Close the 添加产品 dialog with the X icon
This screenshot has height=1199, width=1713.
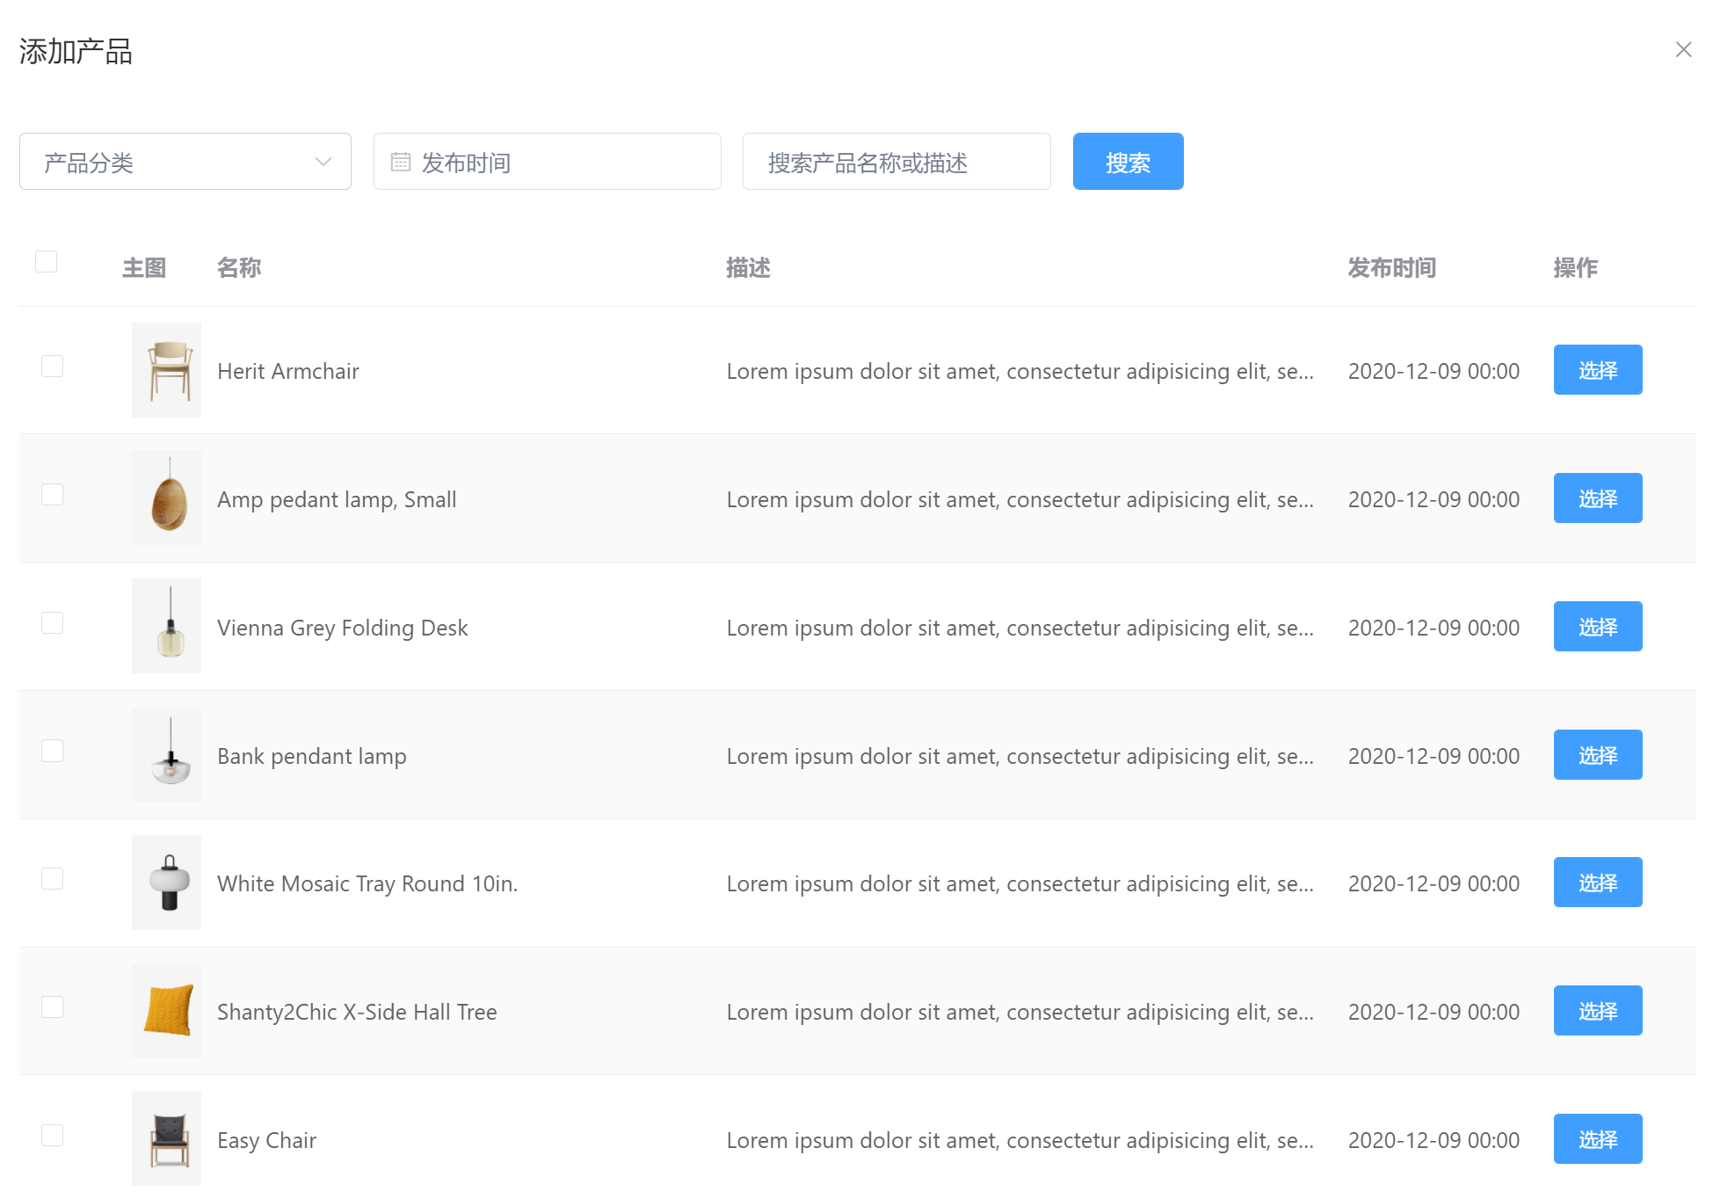tap(1683, 49)
